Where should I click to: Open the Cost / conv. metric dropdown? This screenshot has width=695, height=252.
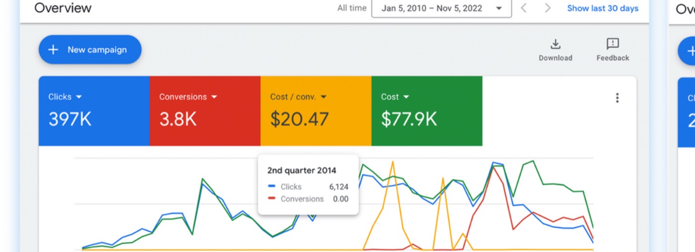tap(298, 97)
